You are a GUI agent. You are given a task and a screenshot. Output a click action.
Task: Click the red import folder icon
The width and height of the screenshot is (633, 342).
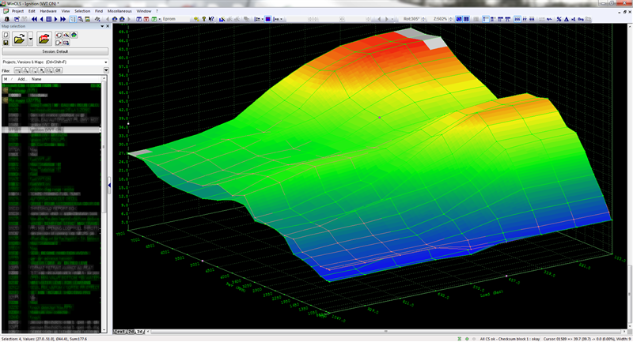pyautogui.click(x=44, y=38)
